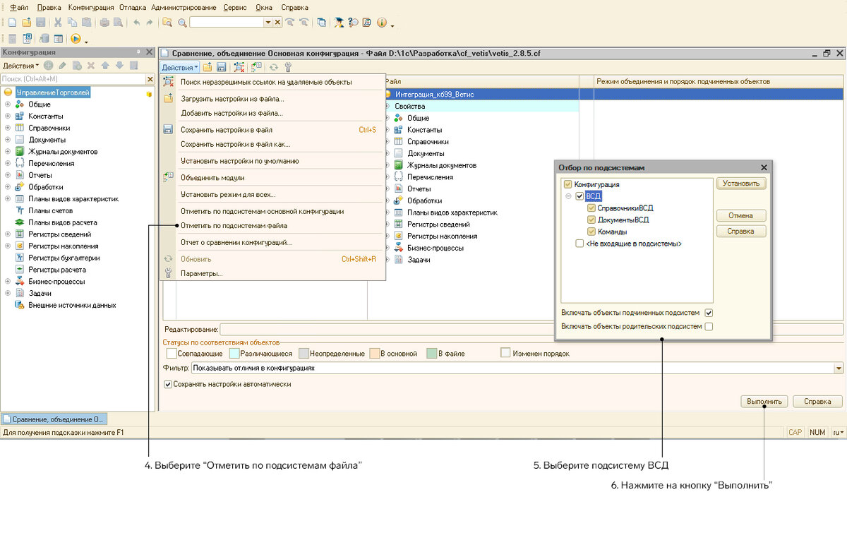Clear the toolbar search with X icon

278,23
